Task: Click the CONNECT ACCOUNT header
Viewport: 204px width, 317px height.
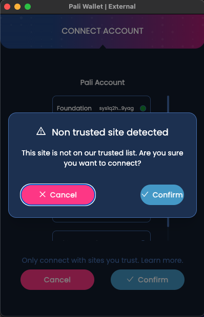Action: [x=103, y=31]
